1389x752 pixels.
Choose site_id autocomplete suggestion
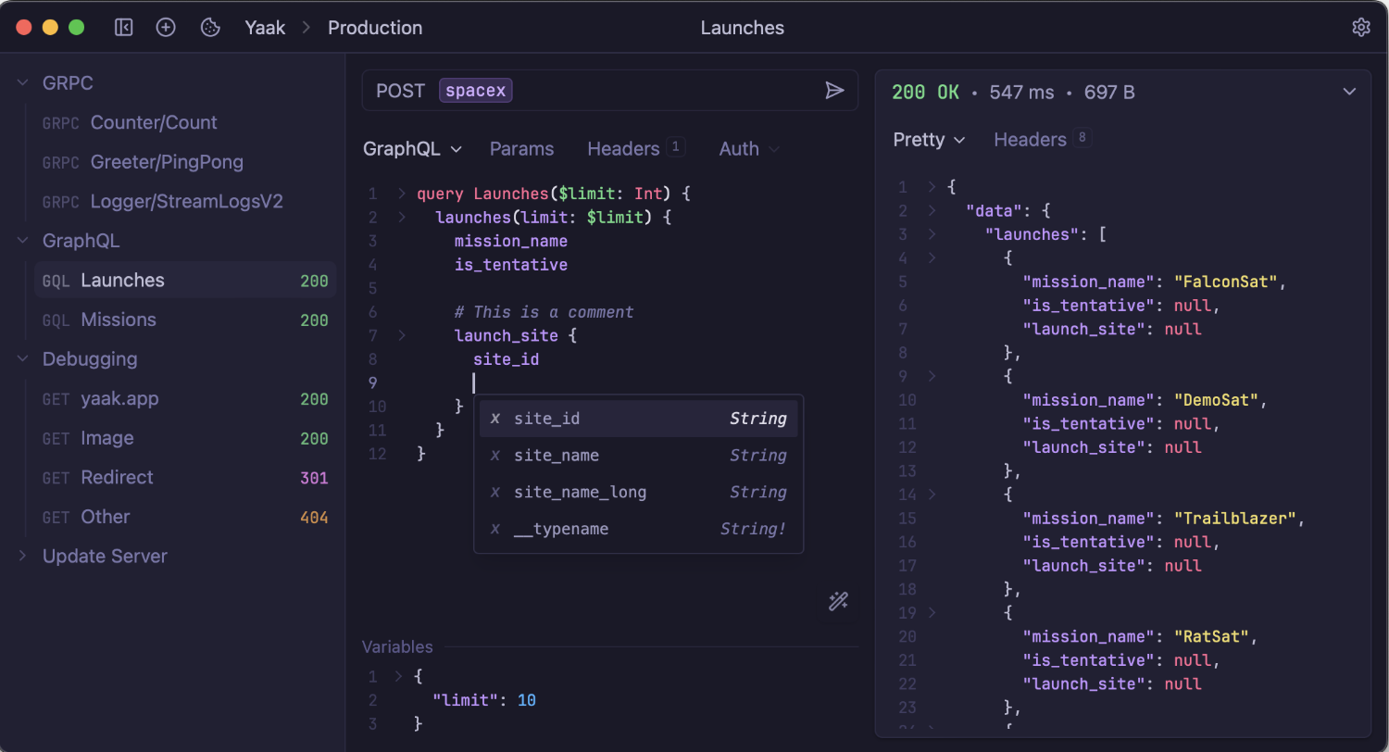click(x=638, y=419)
